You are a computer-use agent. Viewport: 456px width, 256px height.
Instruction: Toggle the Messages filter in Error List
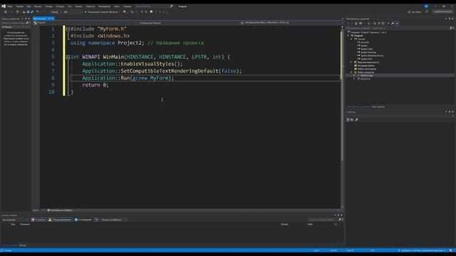pyautogui.click(x=83, y=220)
